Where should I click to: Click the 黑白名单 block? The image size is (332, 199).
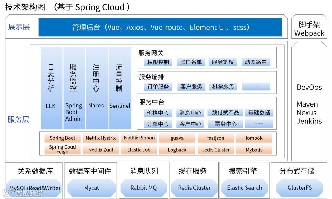pyautogui.click(x=191, y=62)
